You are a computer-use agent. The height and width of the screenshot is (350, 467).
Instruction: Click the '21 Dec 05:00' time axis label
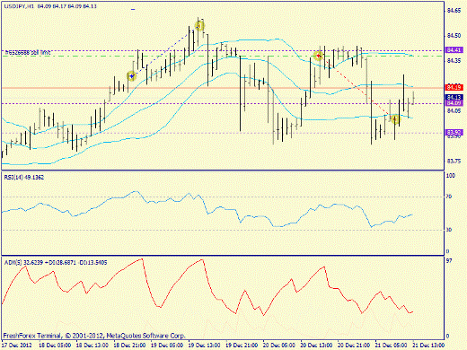(391, 346)
